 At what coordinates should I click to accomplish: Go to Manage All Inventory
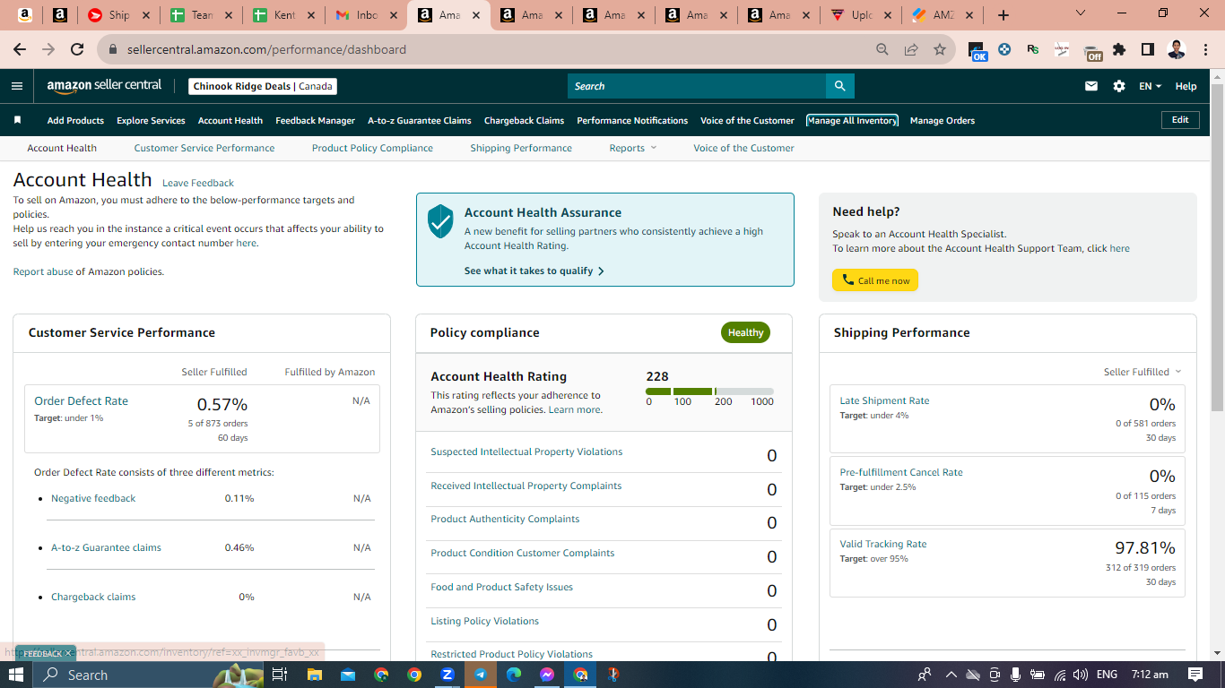coord(852,120)
